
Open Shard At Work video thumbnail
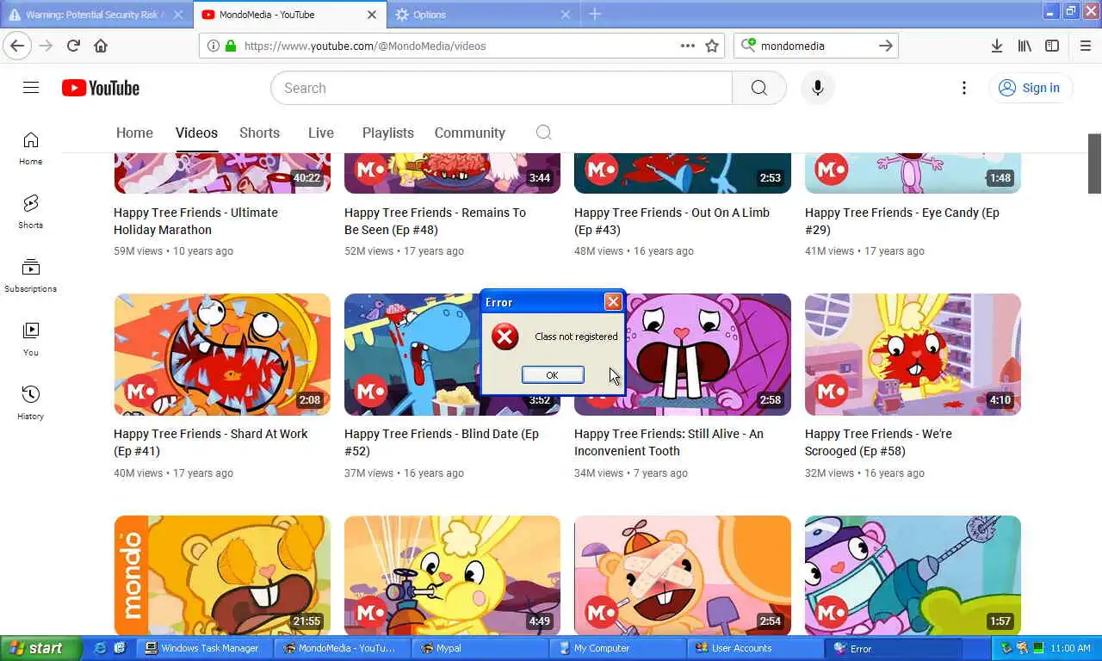222,355
